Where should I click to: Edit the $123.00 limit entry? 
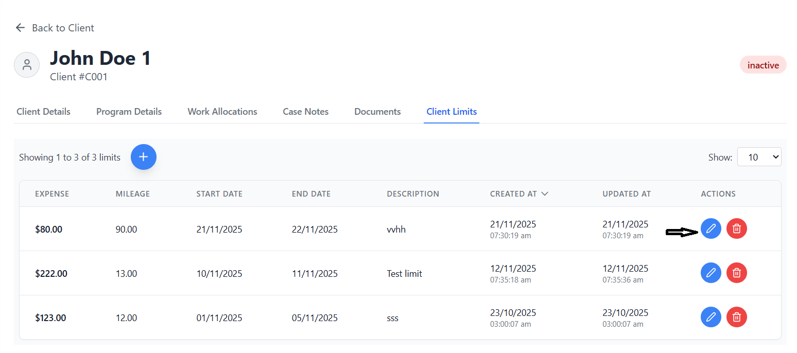coord(711,317)
